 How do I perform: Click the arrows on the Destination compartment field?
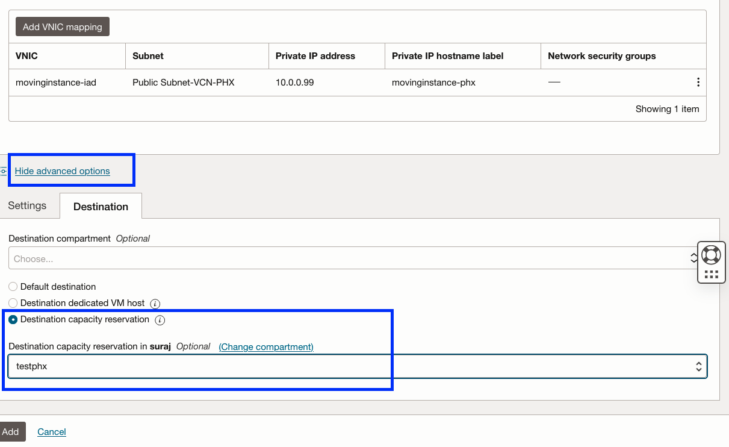(x=693, y=258)
